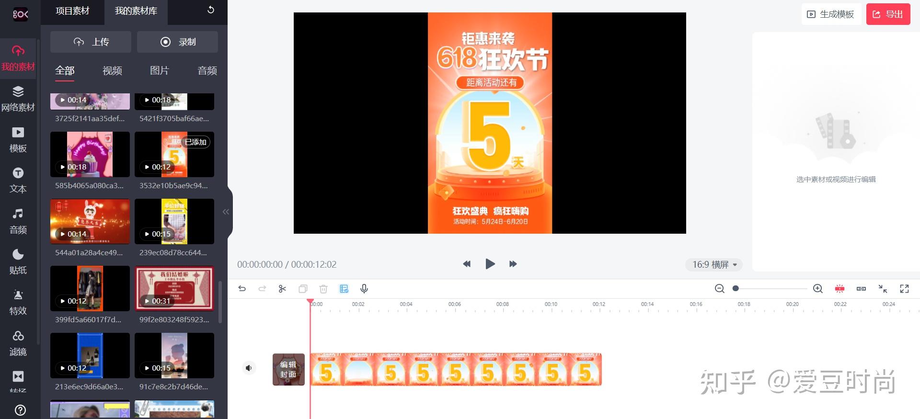Toggle the red magnetic snap icon
This screenshot has width=920, height=419.
[839, 289]
